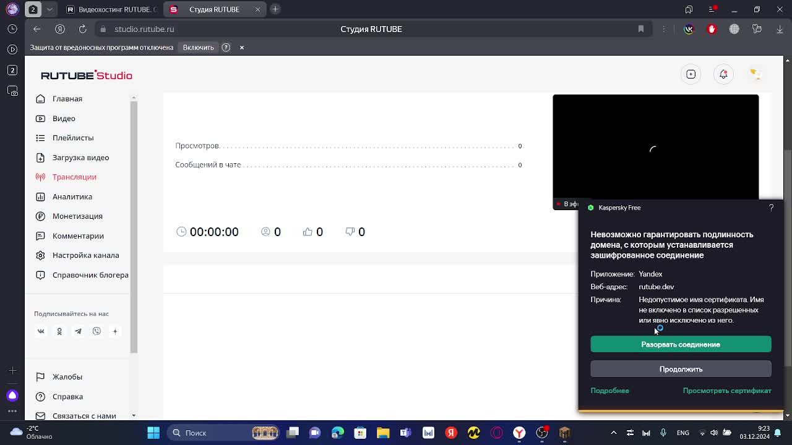Open the history clock icon in side panel
The image size is (792, 445).
pyautogui.click(x=12, y=29)
